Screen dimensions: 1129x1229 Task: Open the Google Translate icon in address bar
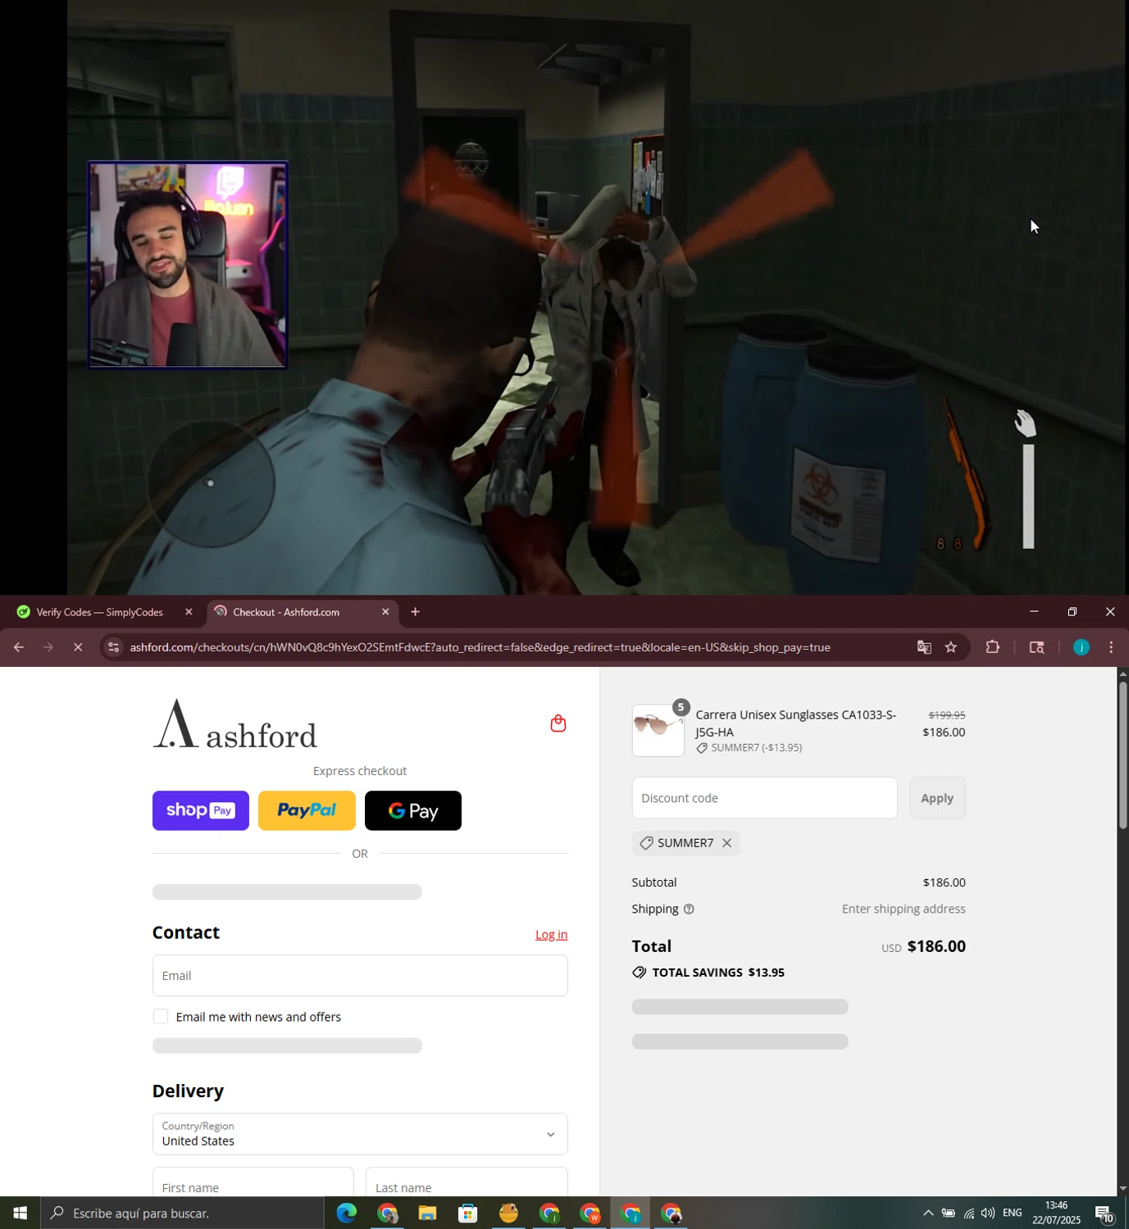(924, 647)
